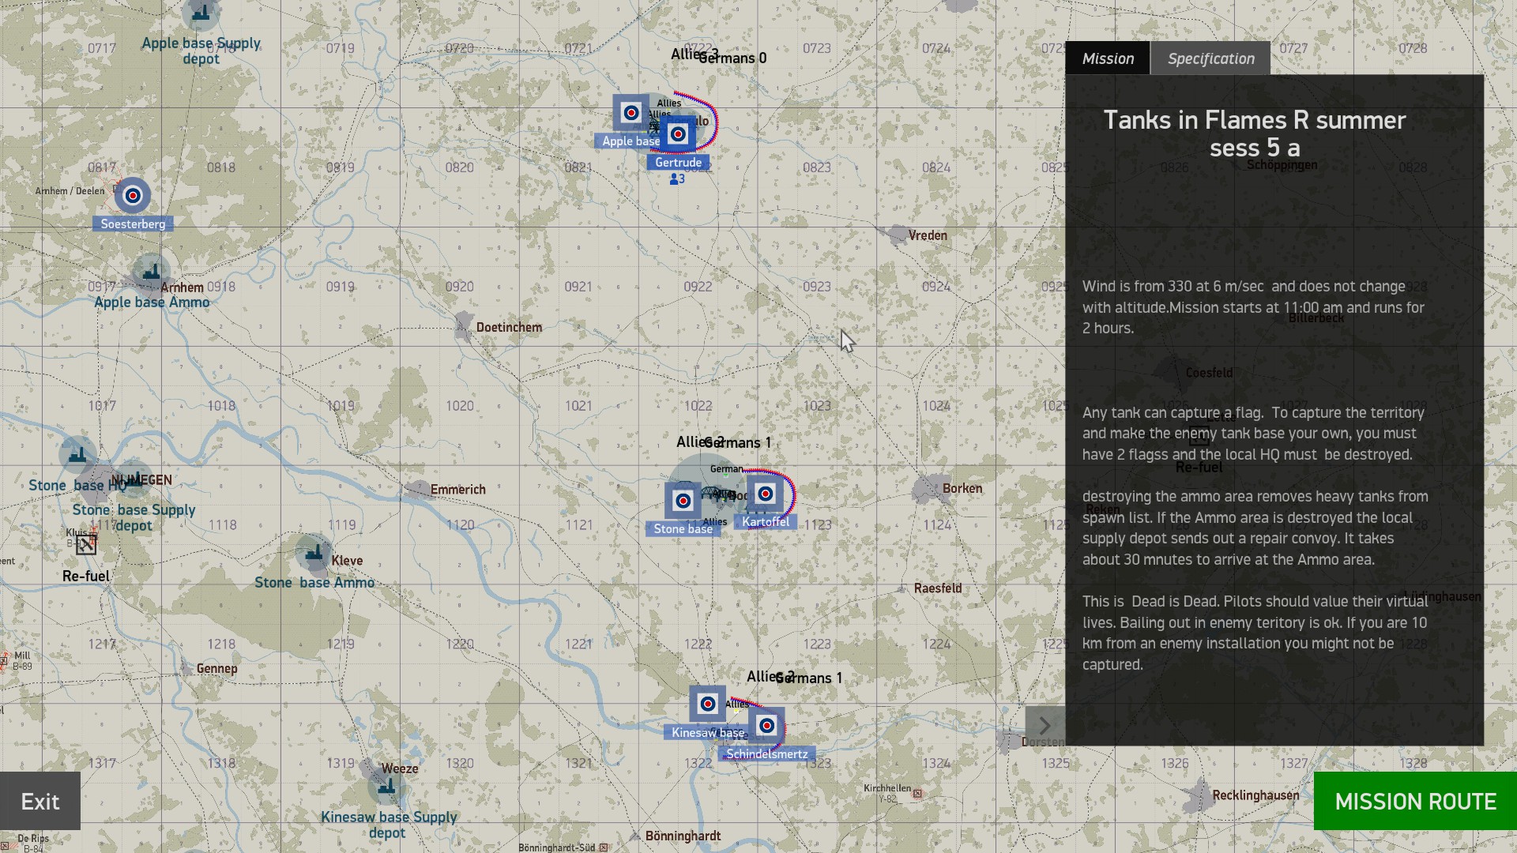Select the Kinesaw base spawn icon
The height and width of the screenshot is (853, 1517).
(708, 704)
